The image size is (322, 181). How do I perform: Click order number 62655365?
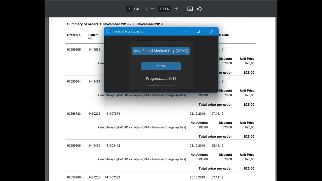(74, 50)
